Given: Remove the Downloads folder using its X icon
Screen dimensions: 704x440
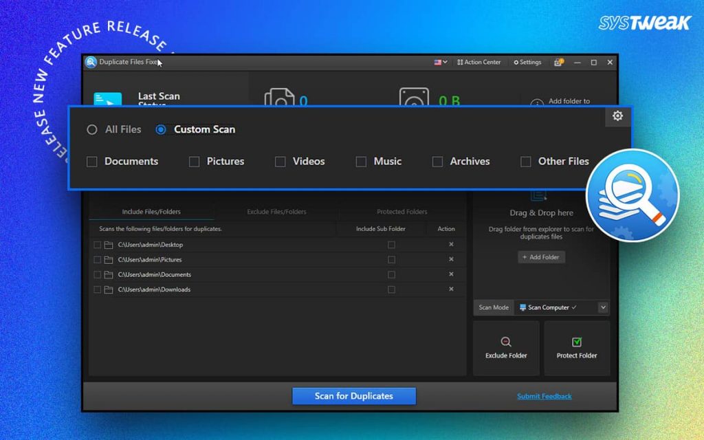Looking at the screenshot, I should tap(451, 289).
